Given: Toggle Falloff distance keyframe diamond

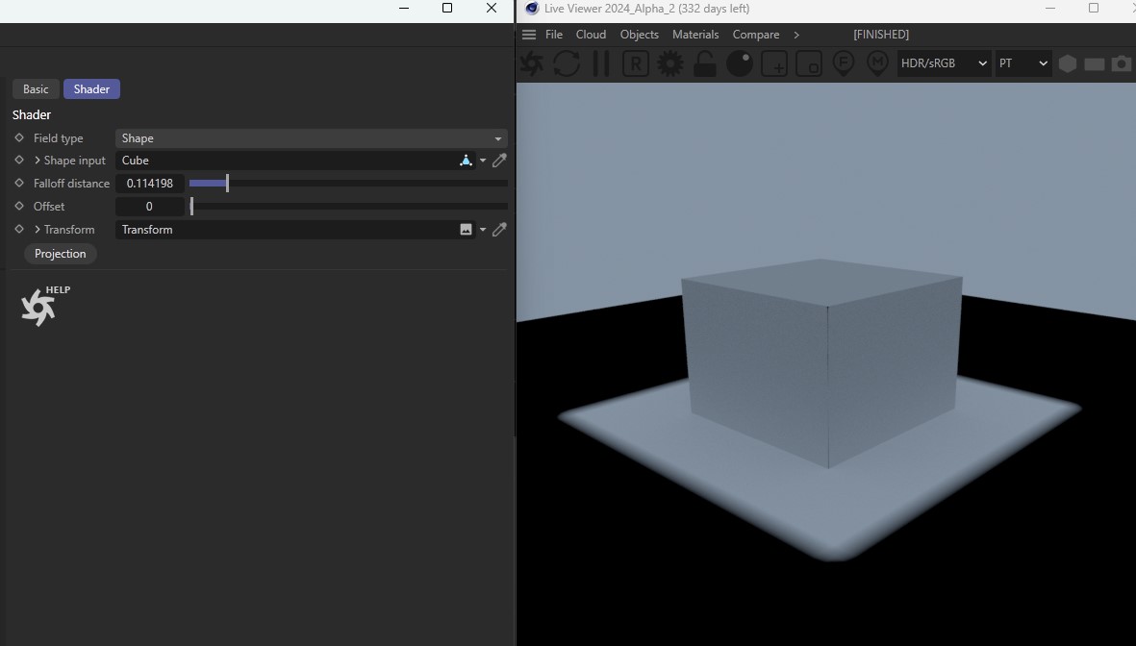Looking at the screenshot, I should click(x=19, y=184).
